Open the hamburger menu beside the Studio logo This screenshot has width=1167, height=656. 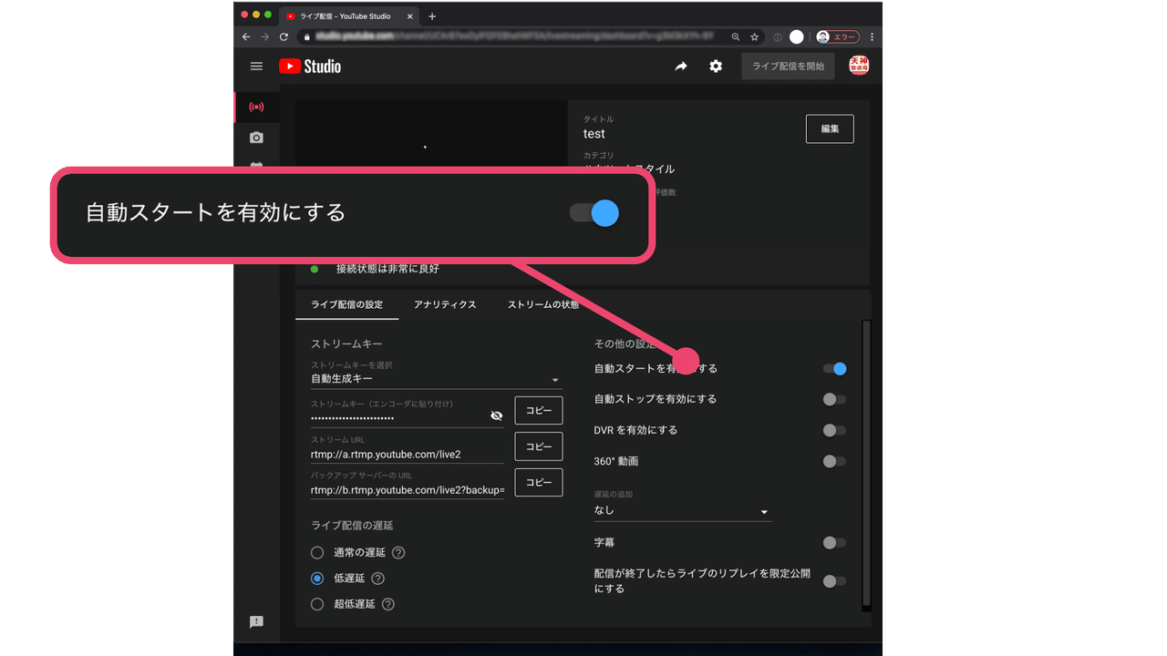click(256, 66)
